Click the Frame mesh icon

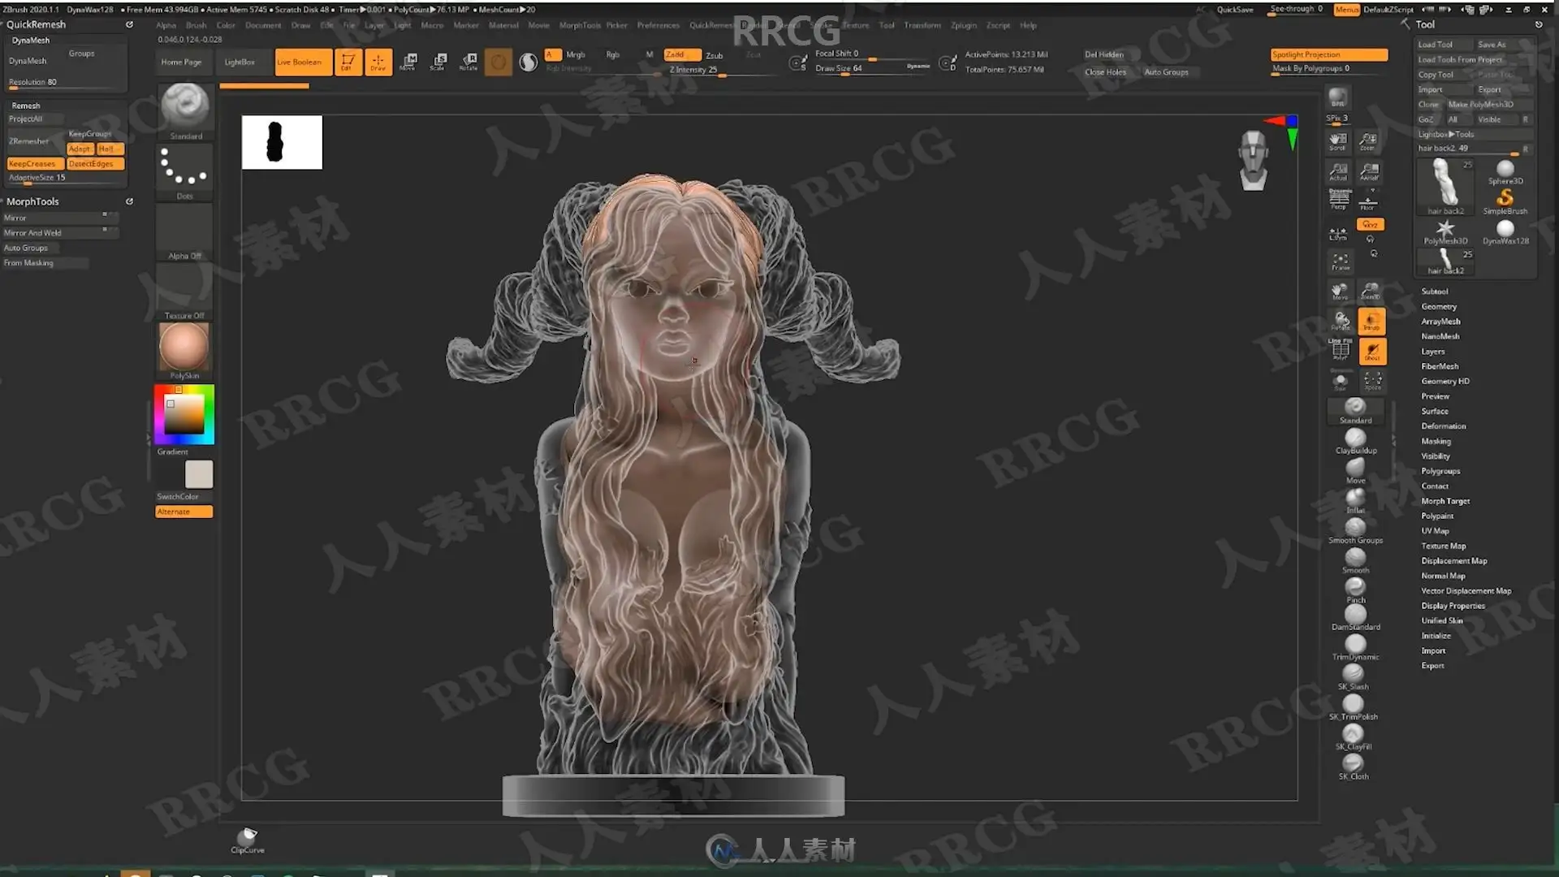[x=1340, y=261]
